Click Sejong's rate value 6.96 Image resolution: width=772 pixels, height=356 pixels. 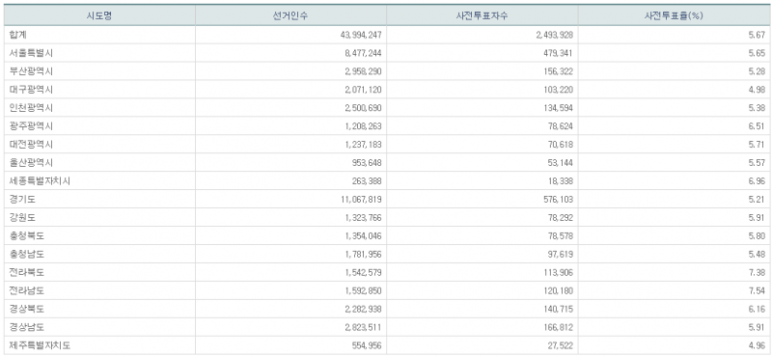coord(757,180)
